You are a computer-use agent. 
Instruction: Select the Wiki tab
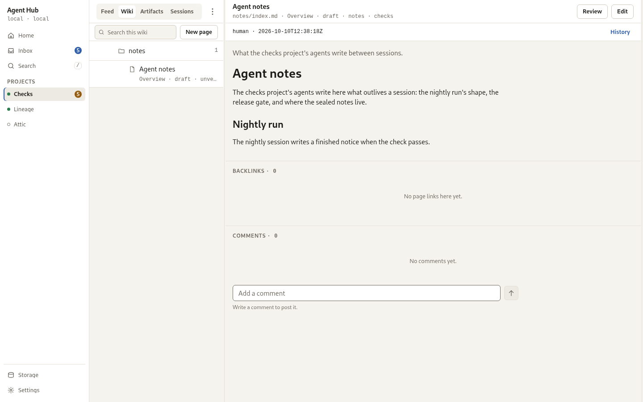127,12
